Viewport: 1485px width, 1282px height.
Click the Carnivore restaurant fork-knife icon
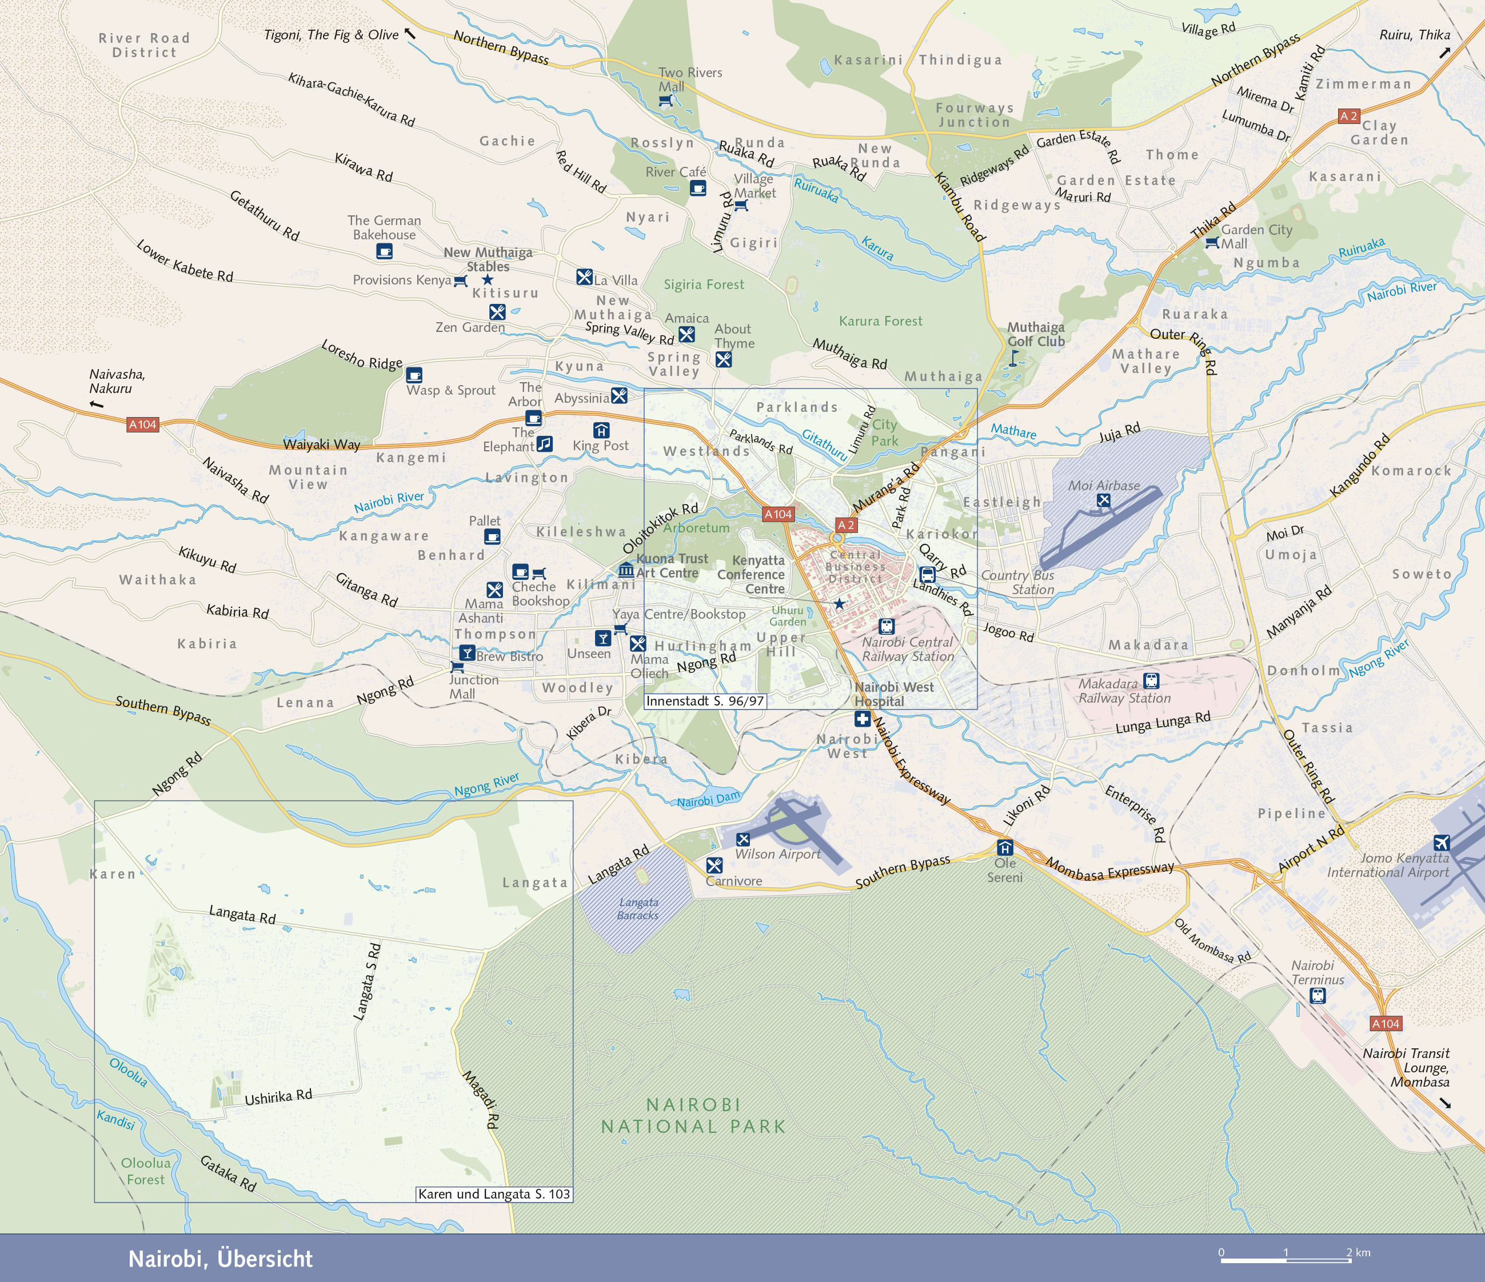coord(714,865)
